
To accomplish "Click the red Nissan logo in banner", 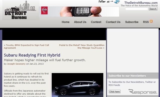I will pos(44,10).
